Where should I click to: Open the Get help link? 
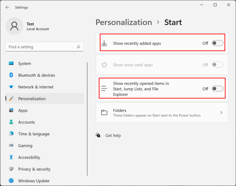[113, 136]
